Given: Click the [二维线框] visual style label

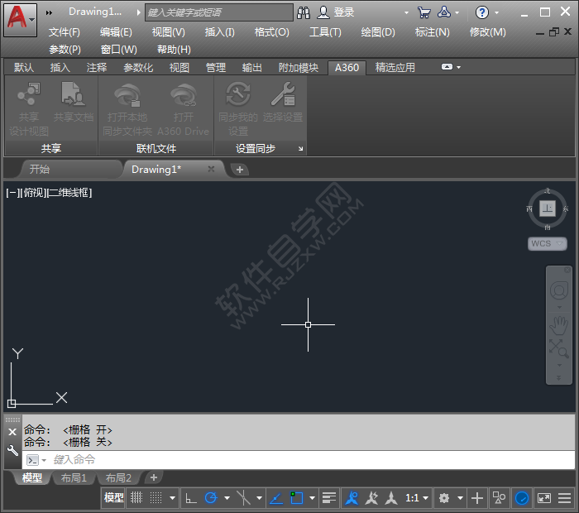Looking at the screenshot, I should (x=69, y=193).
